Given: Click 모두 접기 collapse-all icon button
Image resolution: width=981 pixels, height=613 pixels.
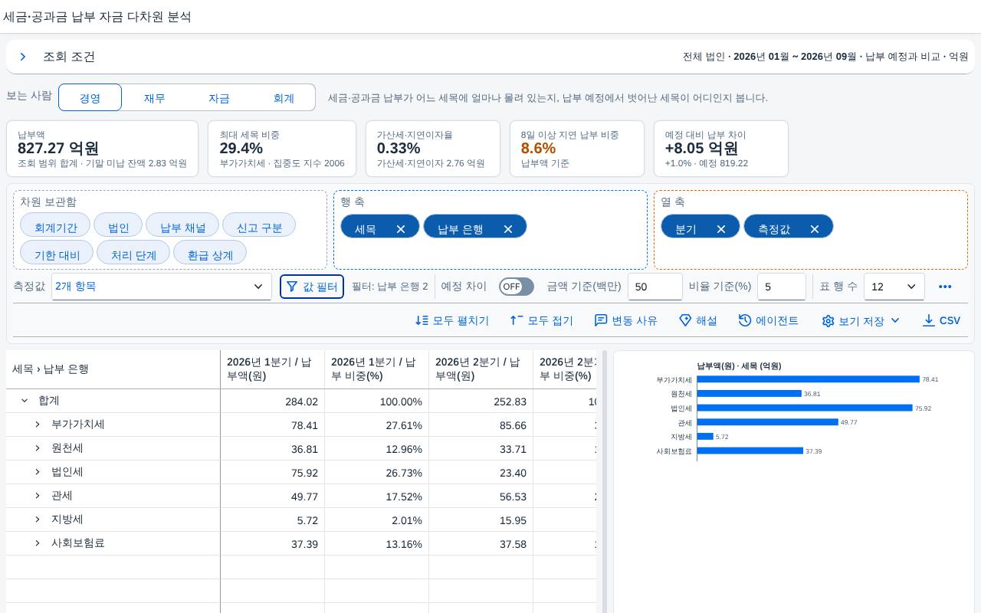Looking at the screenshot, I should coord(541,320).
